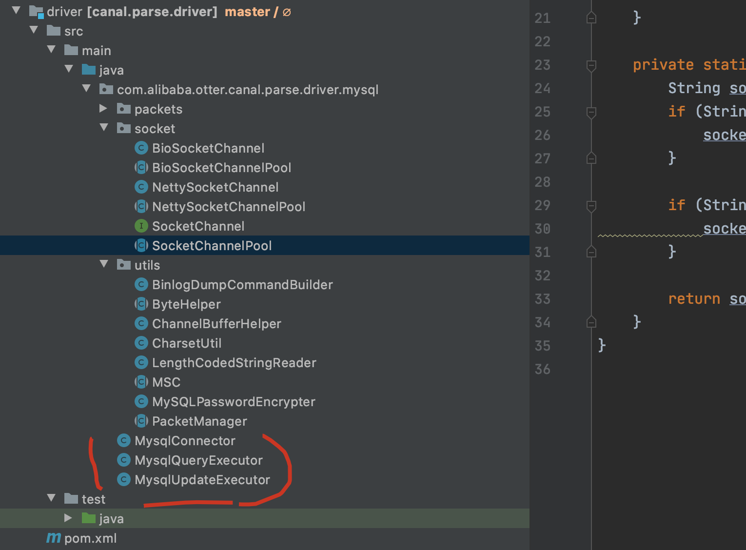Collapse the socket package in project tree
This screenshot has width=746, height=550.
(103, 128)
